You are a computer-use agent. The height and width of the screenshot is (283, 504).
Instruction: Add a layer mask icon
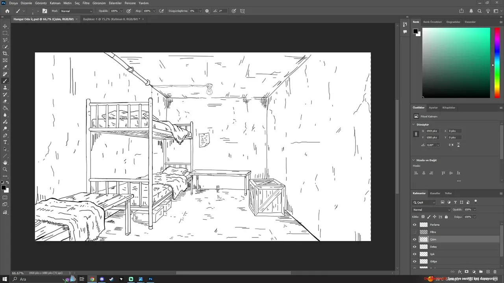click(467, 272)
